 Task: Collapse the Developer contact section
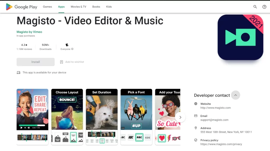pos(235,95)
